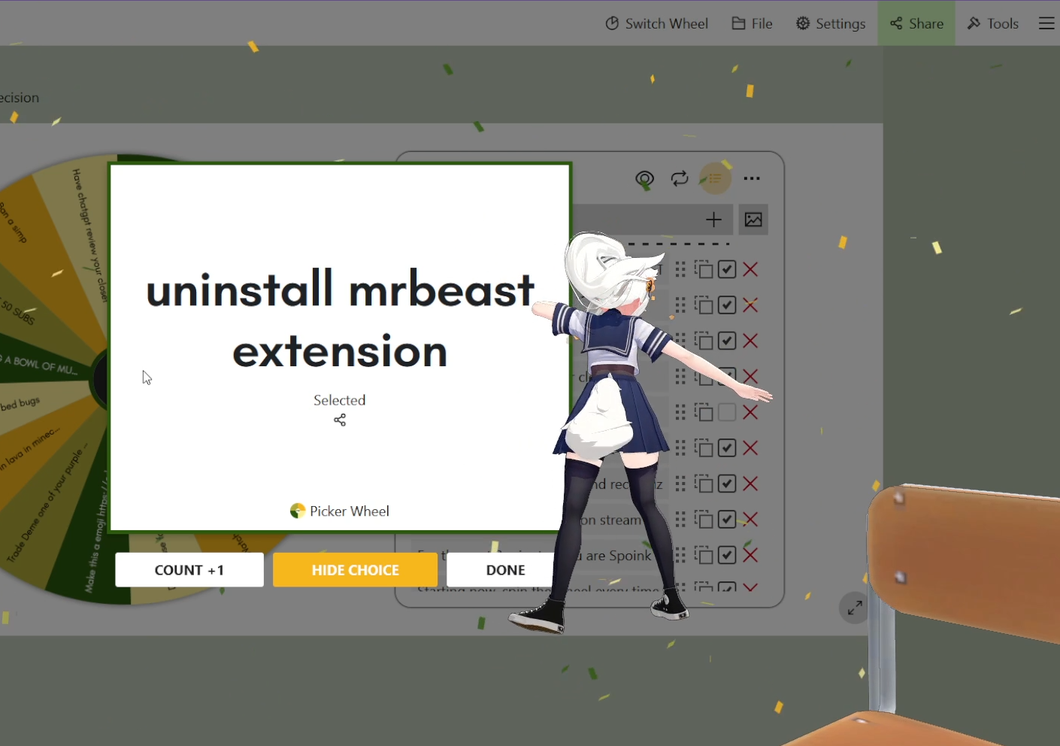Uncheck the checkbox of the 'nd rec' row
The image size is (1060, 746).
[x=727, y=484]
